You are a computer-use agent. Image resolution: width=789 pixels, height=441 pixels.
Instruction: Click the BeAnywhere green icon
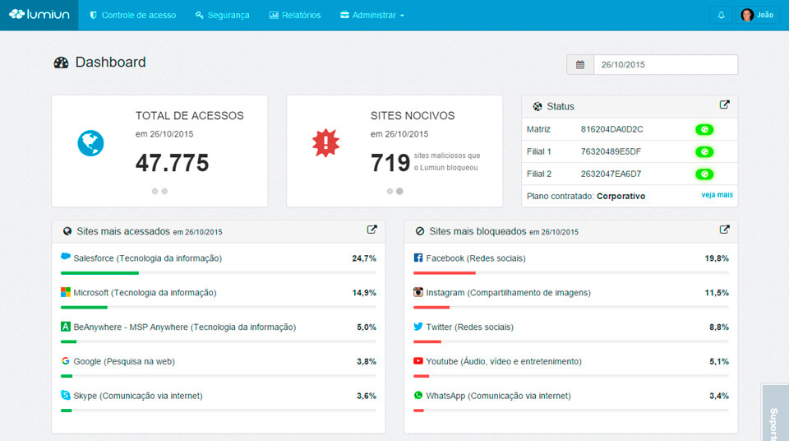66,327
